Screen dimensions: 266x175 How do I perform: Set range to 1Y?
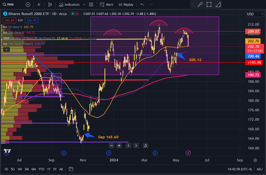49,169
